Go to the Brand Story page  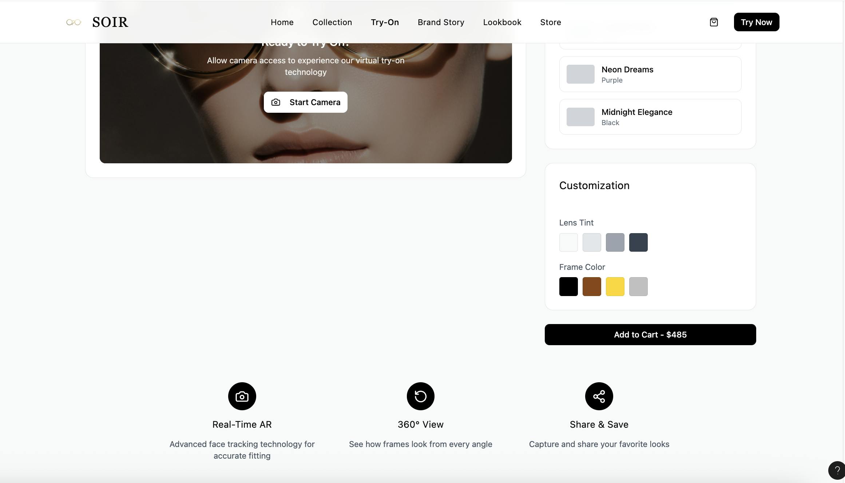(441, 22)
